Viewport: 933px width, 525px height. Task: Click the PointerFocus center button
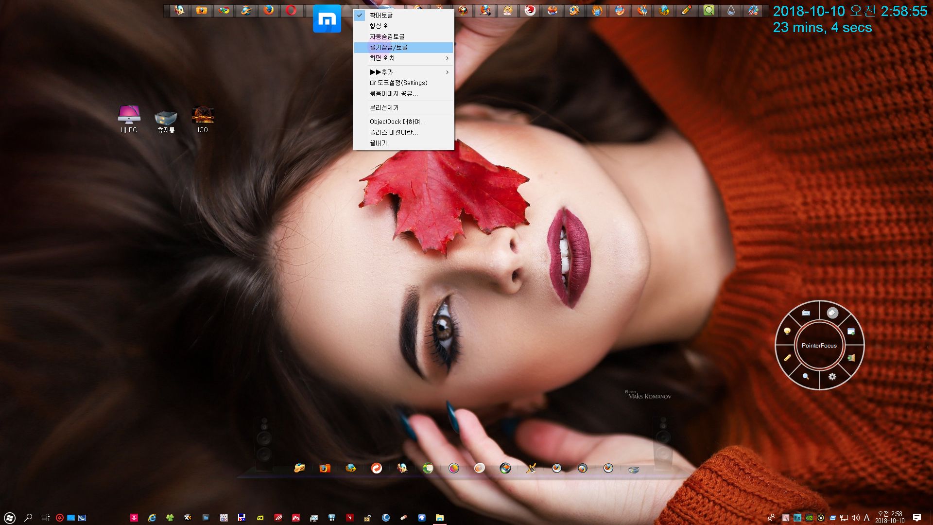819,346
